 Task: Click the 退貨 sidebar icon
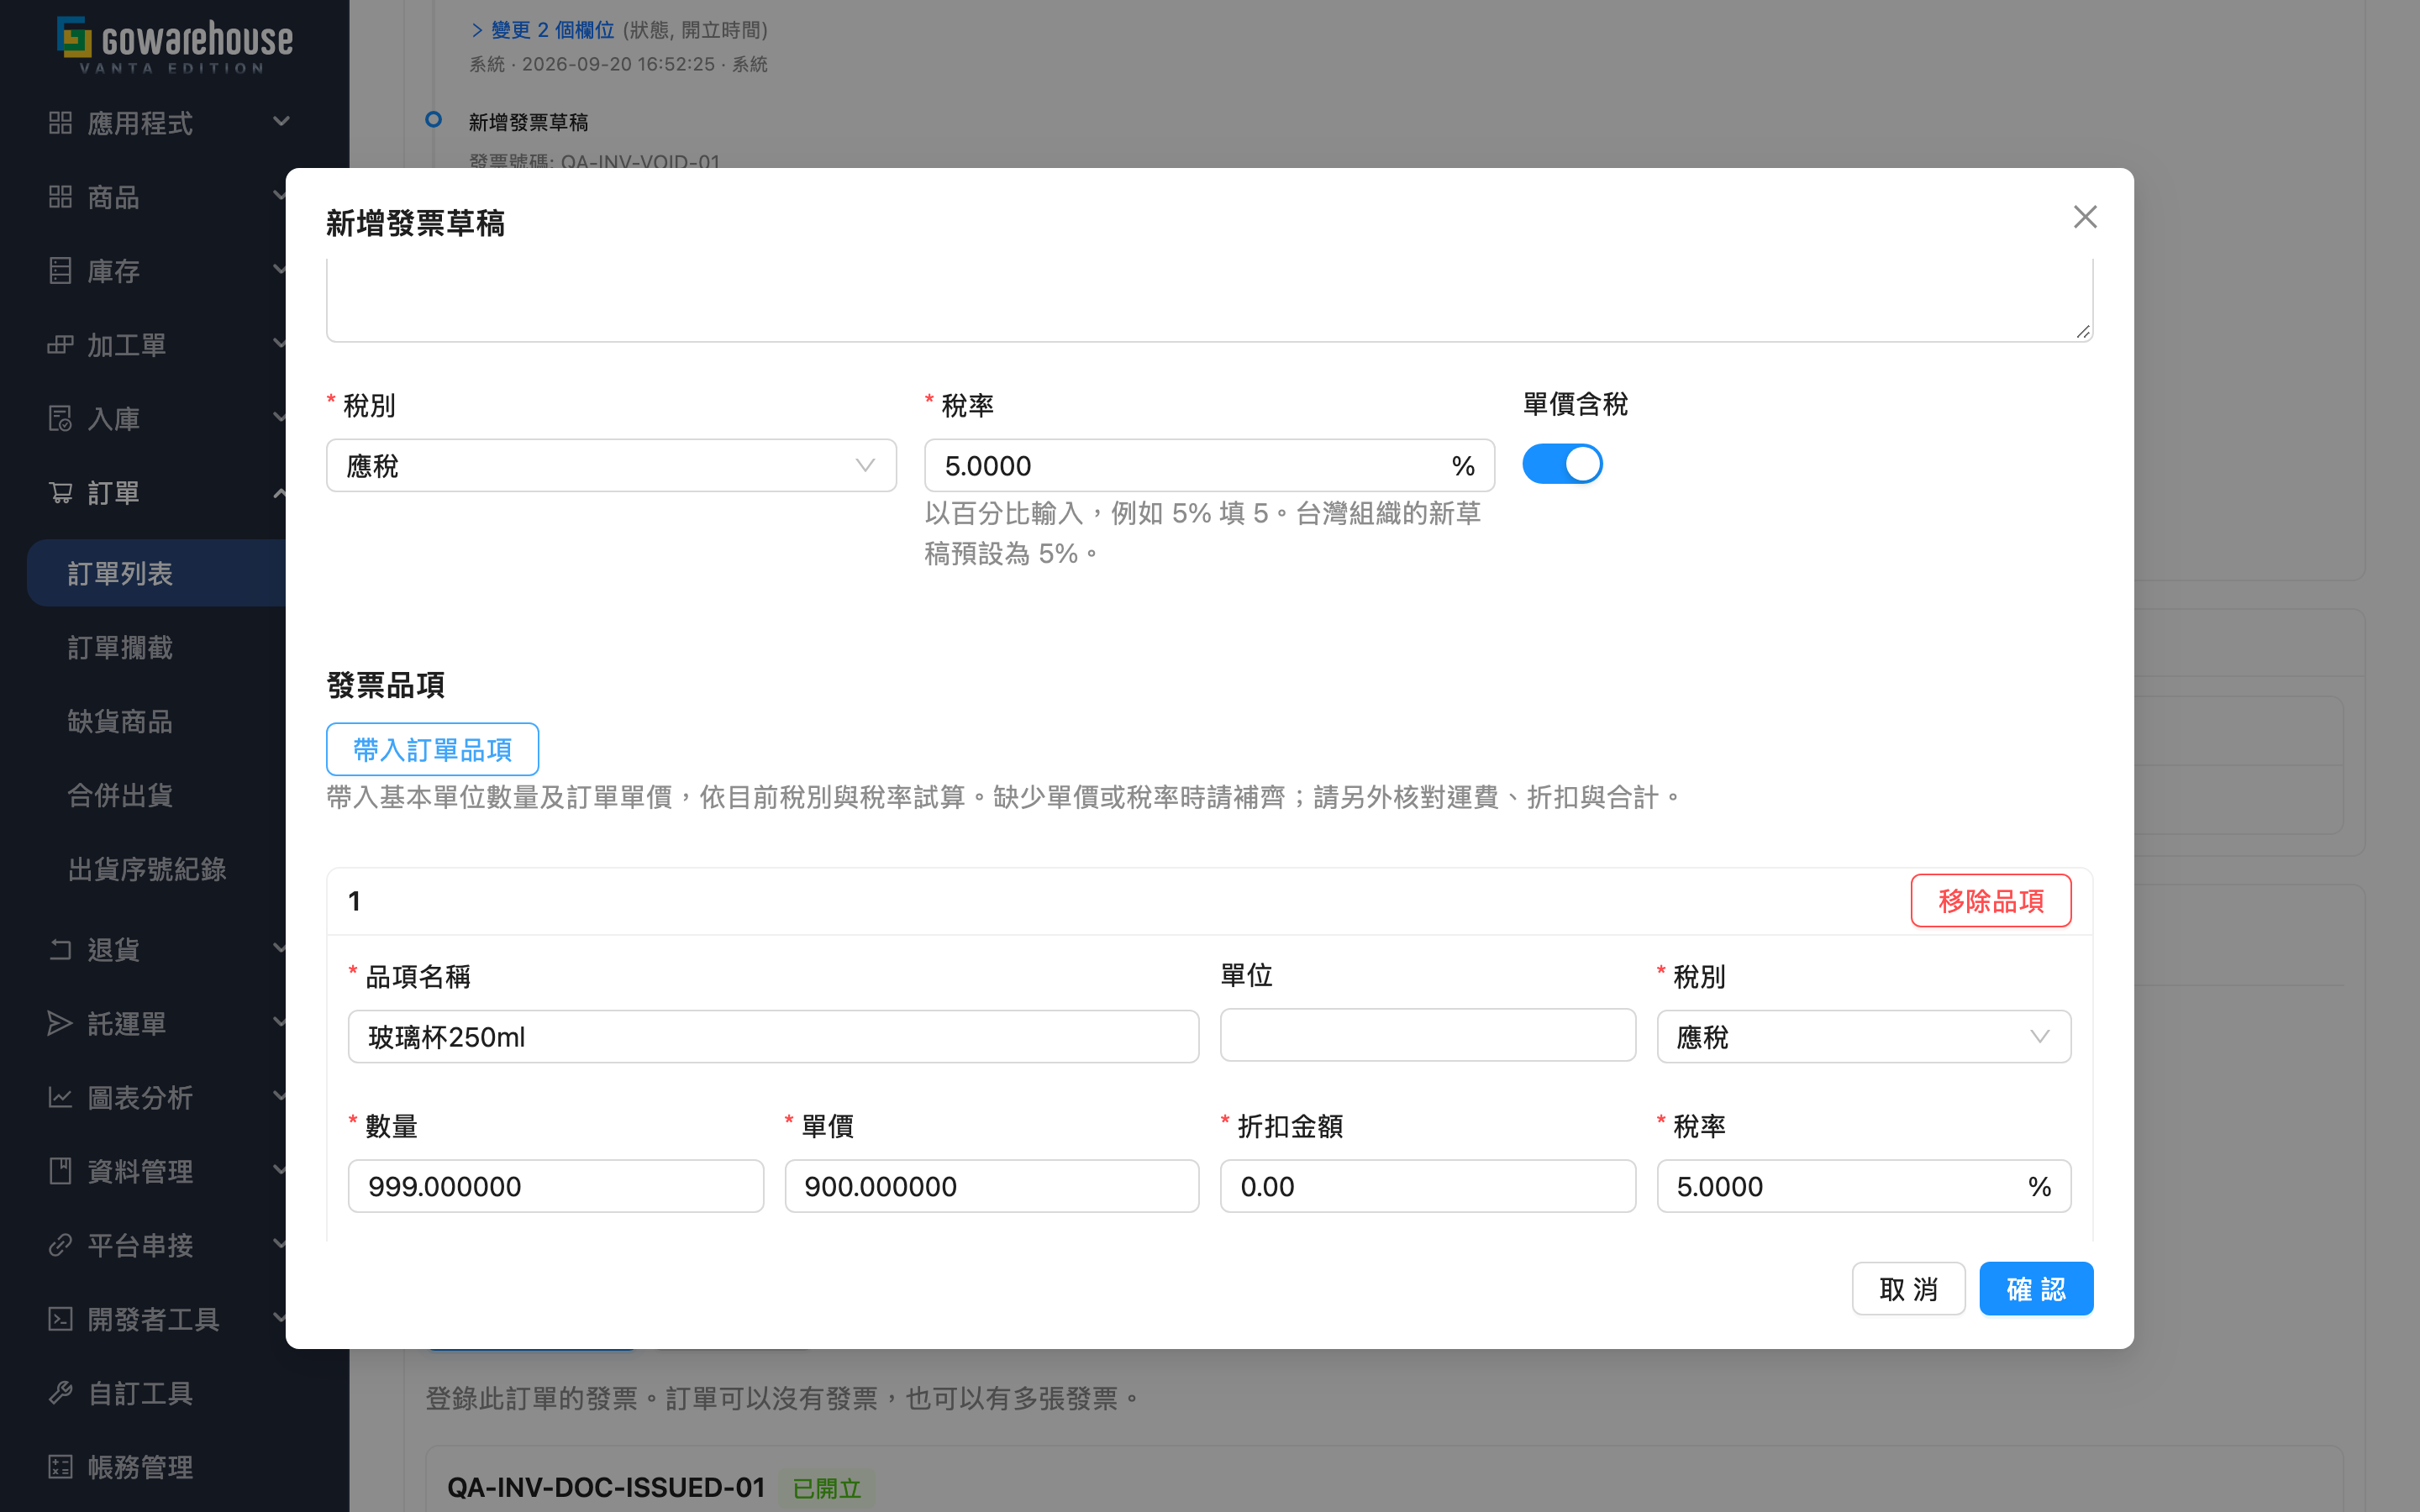[x=60, y=949]
